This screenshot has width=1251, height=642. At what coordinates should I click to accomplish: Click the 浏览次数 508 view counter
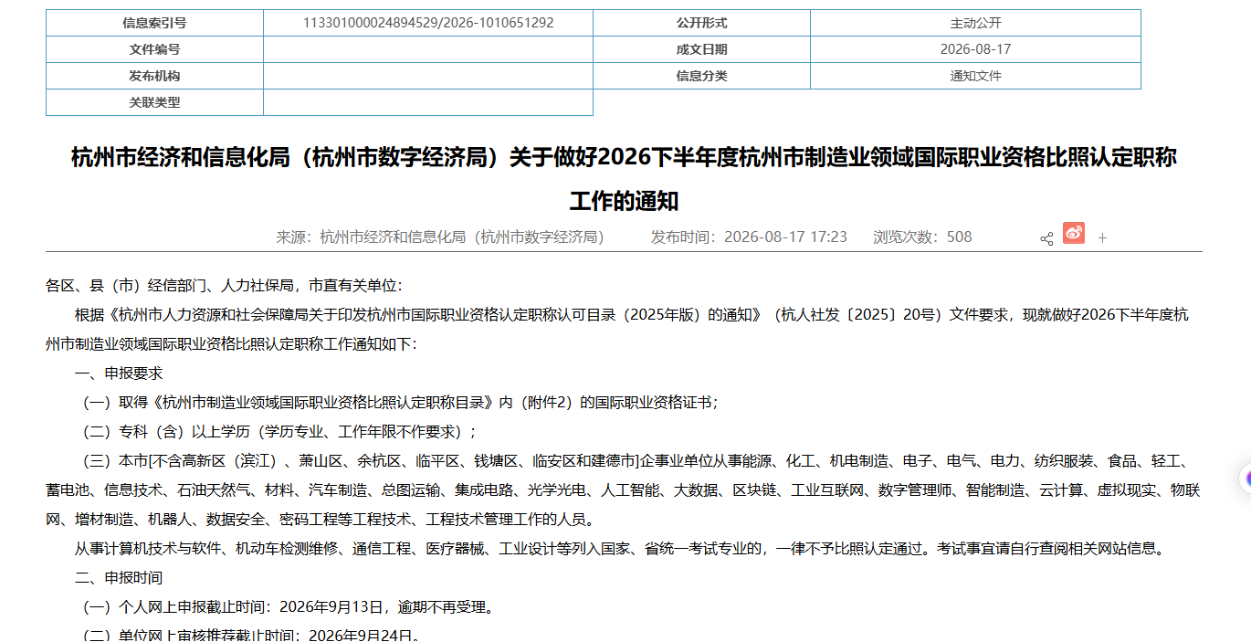click(x=922, y=237)
